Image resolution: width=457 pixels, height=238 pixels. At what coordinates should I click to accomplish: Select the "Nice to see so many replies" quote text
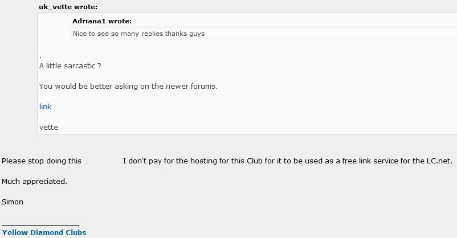point(118,34)
